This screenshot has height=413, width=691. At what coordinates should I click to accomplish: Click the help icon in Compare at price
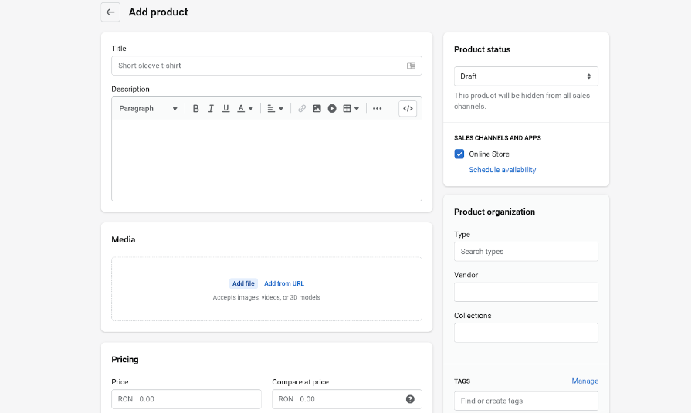point(410,399)
